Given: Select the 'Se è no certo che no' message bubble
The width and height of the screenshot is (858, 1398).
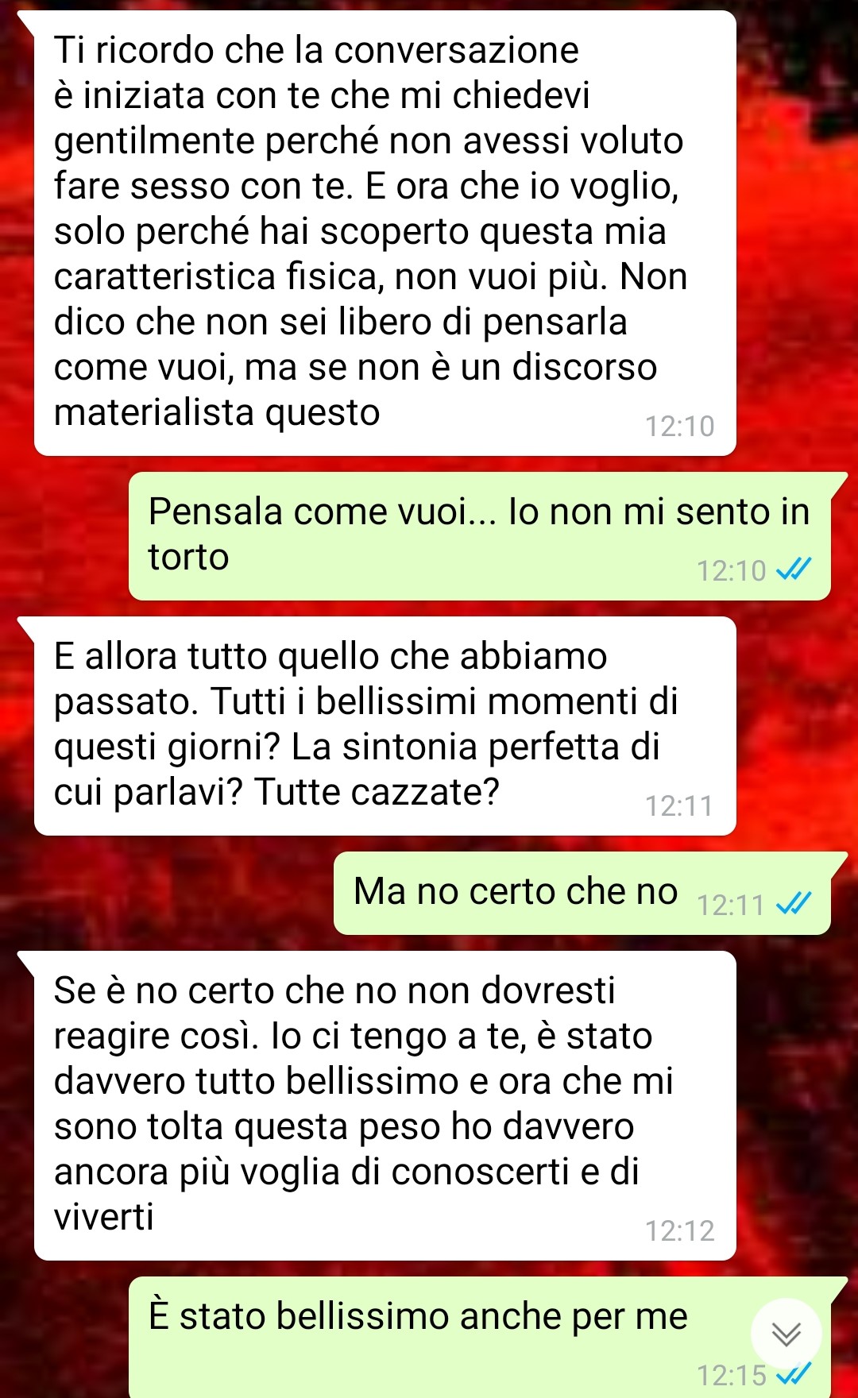Looking at the screenshot, I should [385, 1106].
